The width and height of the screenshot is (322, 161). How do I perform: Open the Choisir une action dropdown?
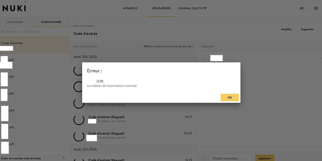230,158
